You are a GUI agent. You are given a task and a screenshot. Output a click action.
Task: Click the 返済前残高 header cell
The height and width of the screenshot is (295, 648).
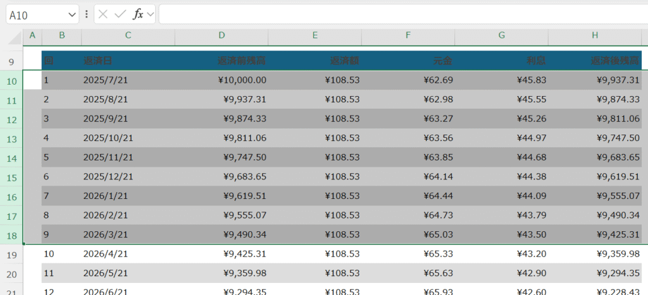[x=222, y=61]
